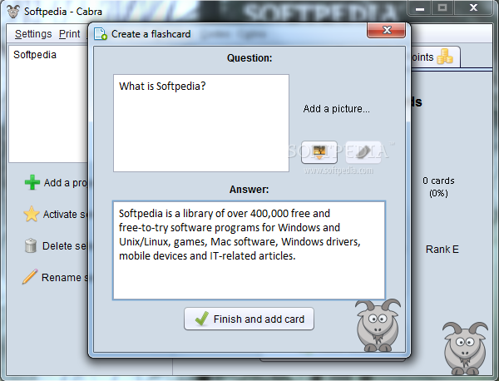Click the remove picture eraser icon

point(363,152)
